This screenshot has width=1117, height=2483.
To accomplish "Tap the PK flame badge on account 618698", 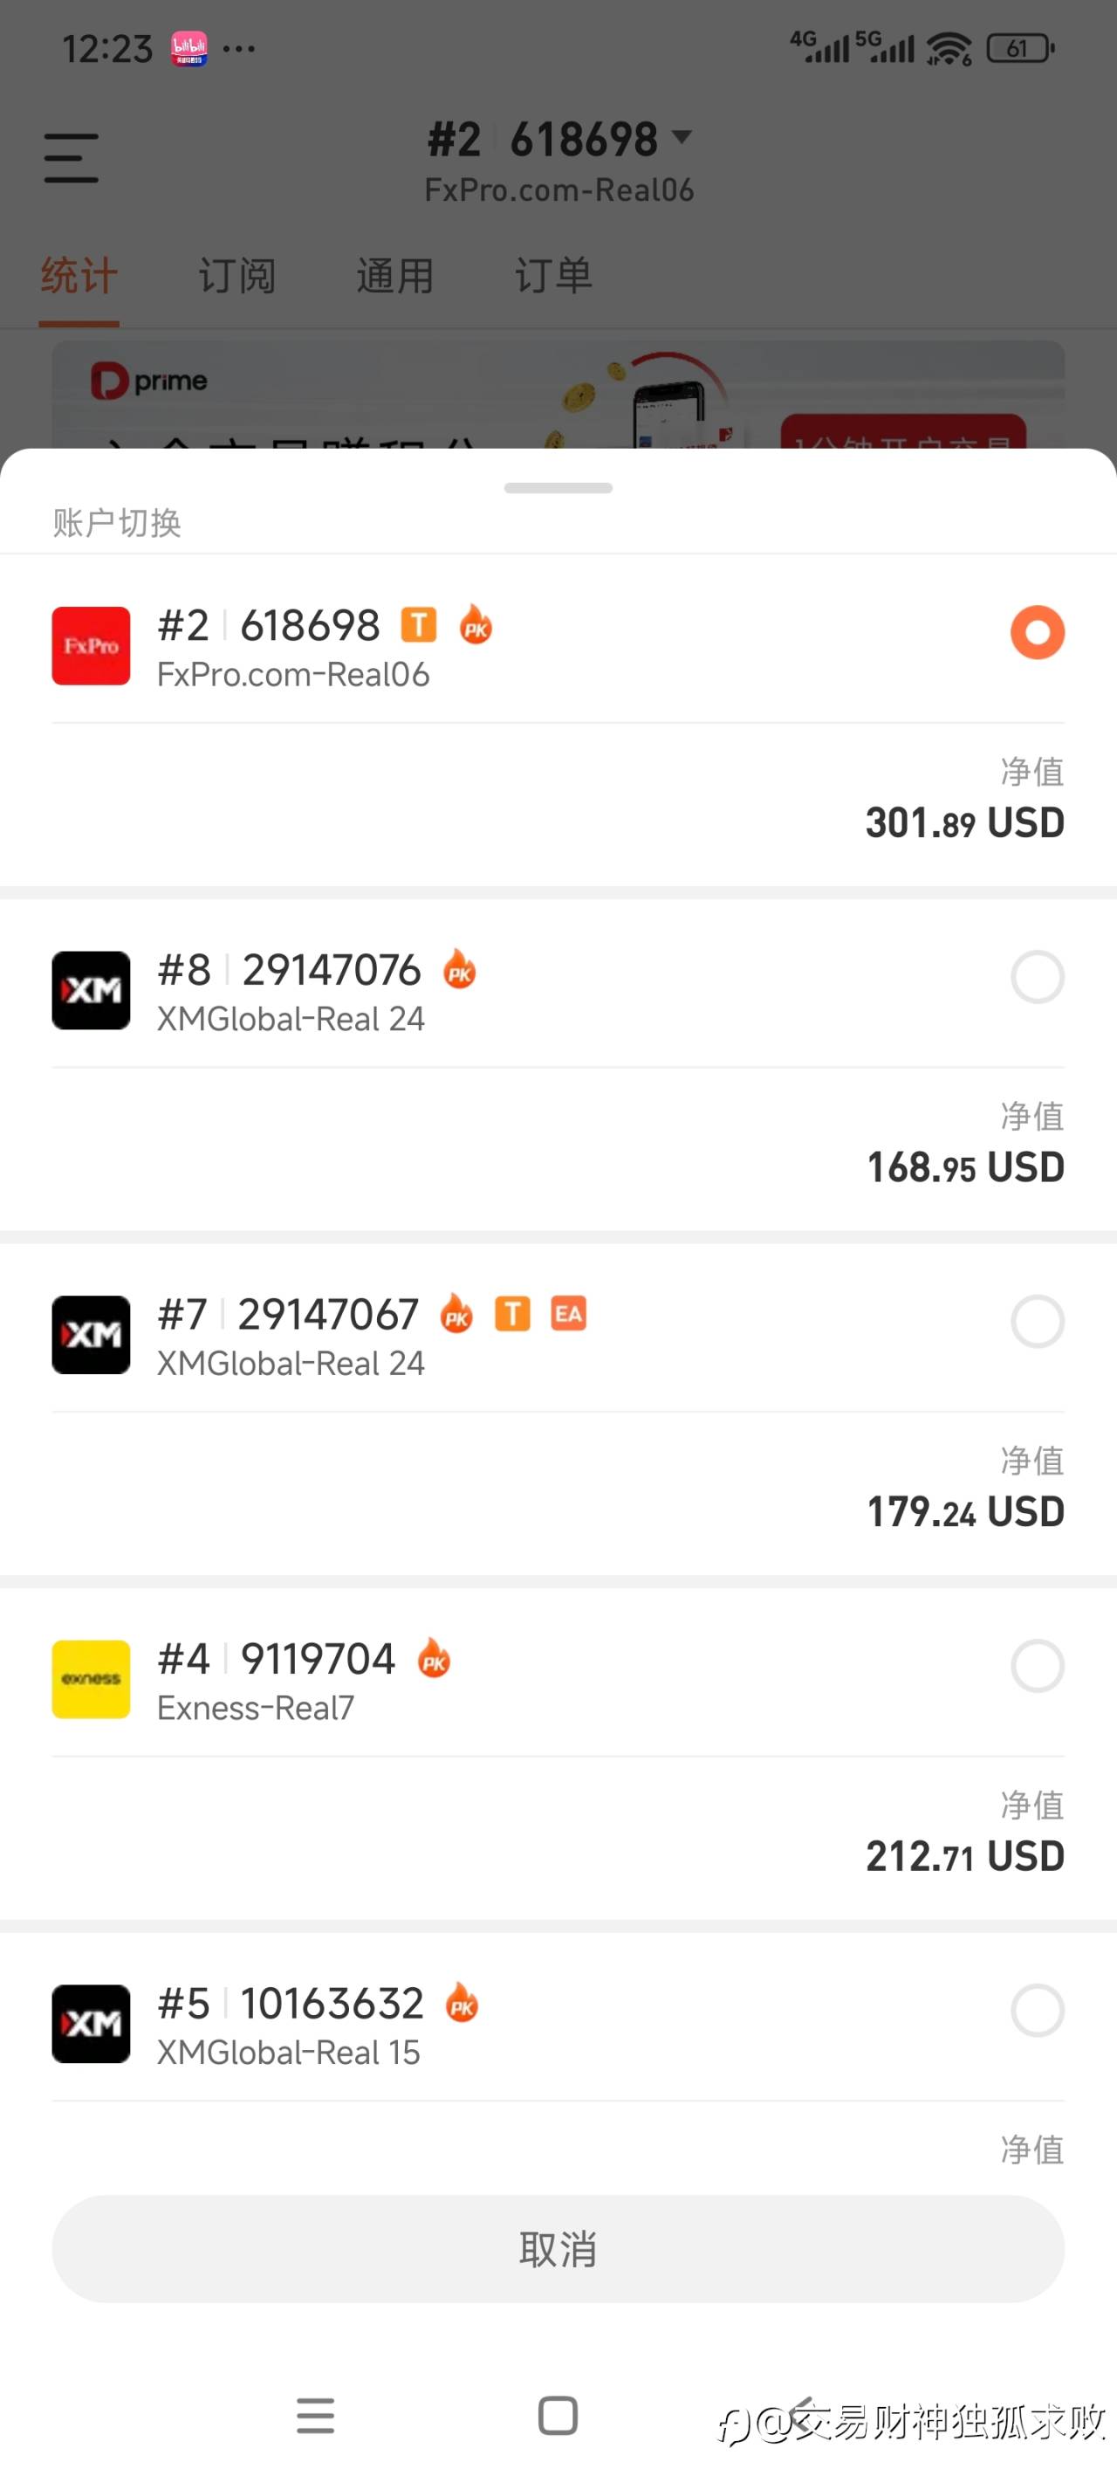I will tap(475, 624).
